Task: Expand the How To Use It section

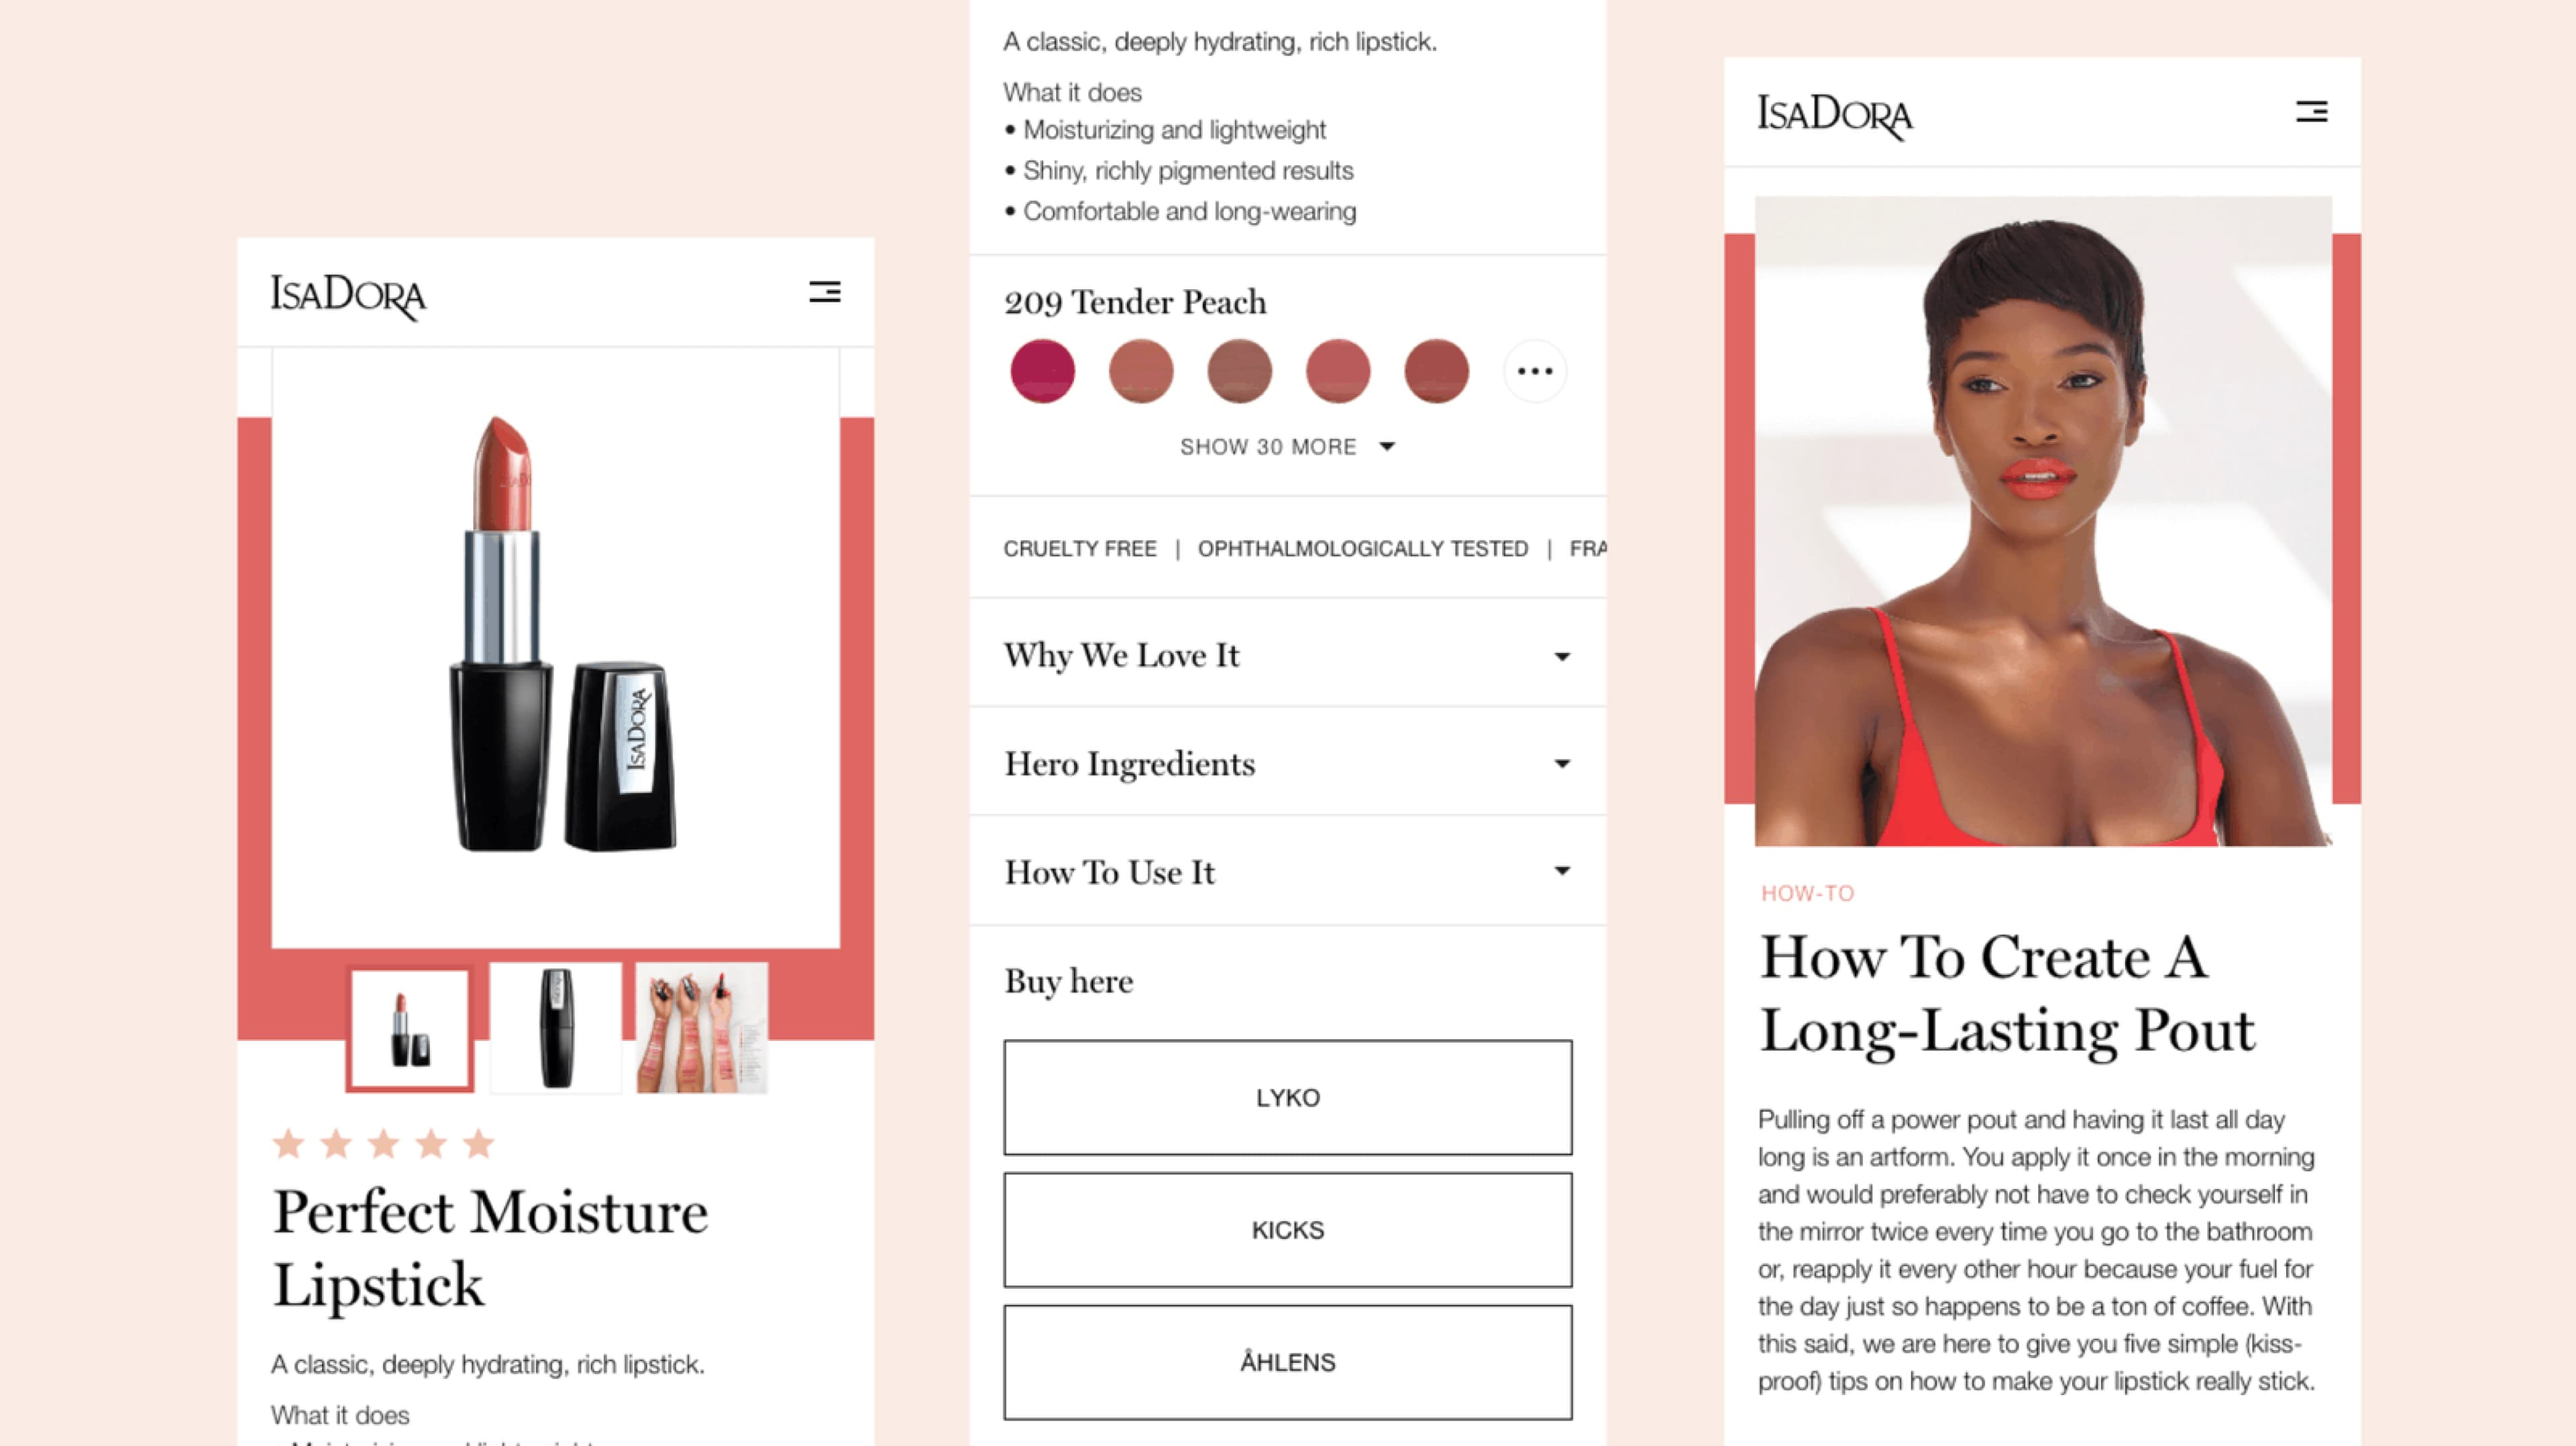Action: pos(1288,871)
